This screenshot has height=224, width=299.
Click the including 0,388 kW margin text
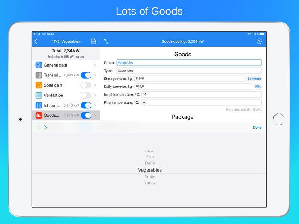(x=66, y=57)
